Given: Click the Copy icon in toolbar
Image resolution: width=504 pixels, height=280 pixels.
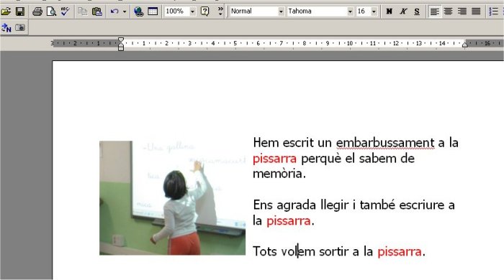Looking at the screenshot, I should coord(83,11).
